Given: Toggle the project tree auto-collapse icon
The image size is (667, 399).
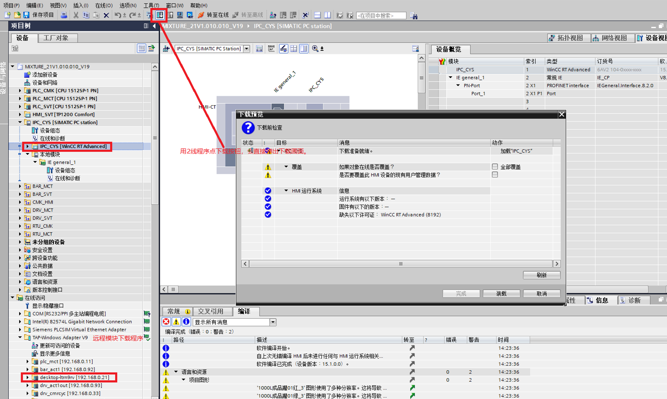Looking at the screenshot, I should [146, 26].
